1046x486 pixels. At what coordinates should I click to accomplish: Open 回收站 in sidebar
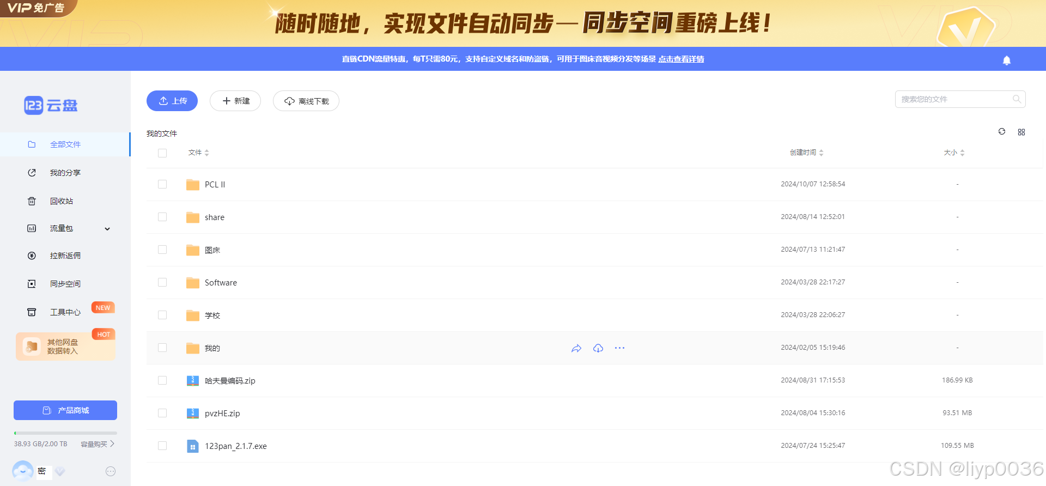65,201
